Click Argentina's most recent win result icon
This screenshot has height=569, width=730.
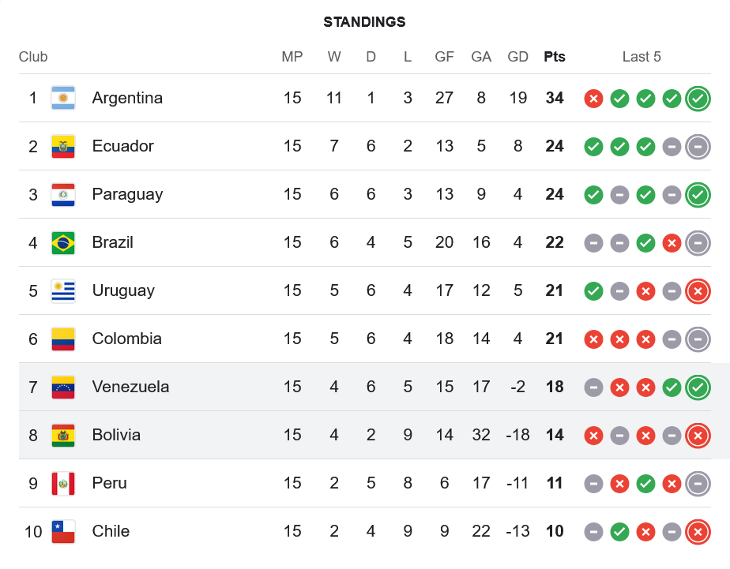(698, 98)
